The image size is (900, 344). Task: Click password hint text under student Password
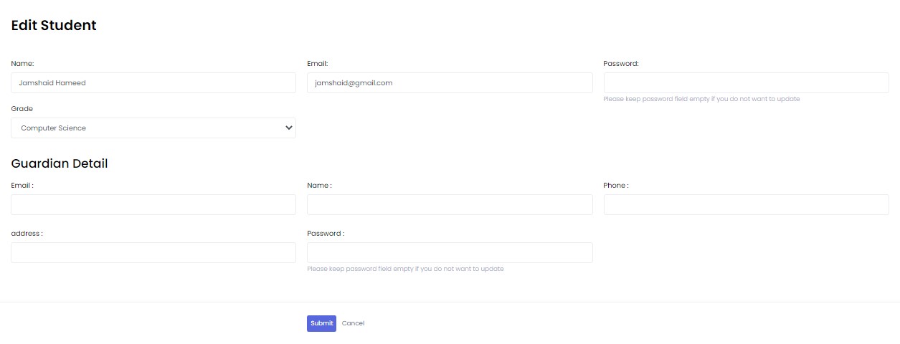[701, 99]
